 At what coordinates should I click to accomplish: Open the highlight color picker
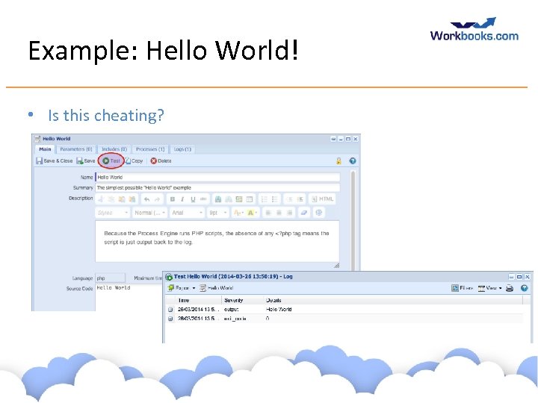252,213
